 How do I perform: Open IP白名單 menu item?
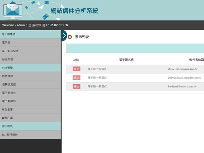(x=31, y=109)
